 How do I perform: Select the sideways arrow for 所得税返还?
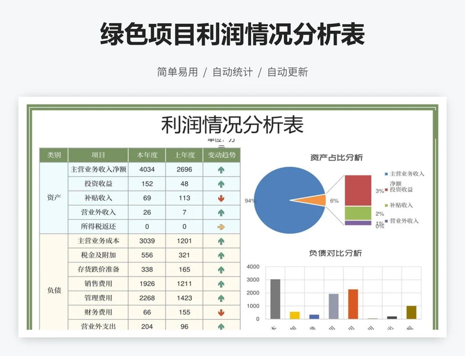coord(221,227)
